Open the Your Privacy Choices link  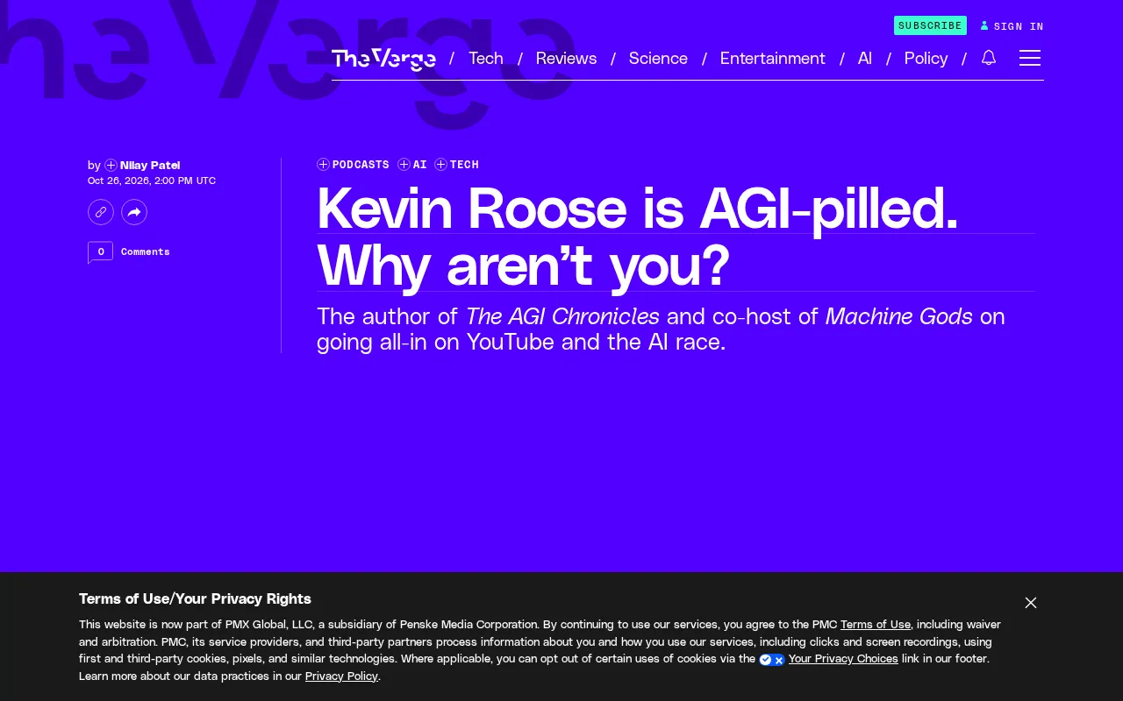[843, 659]
